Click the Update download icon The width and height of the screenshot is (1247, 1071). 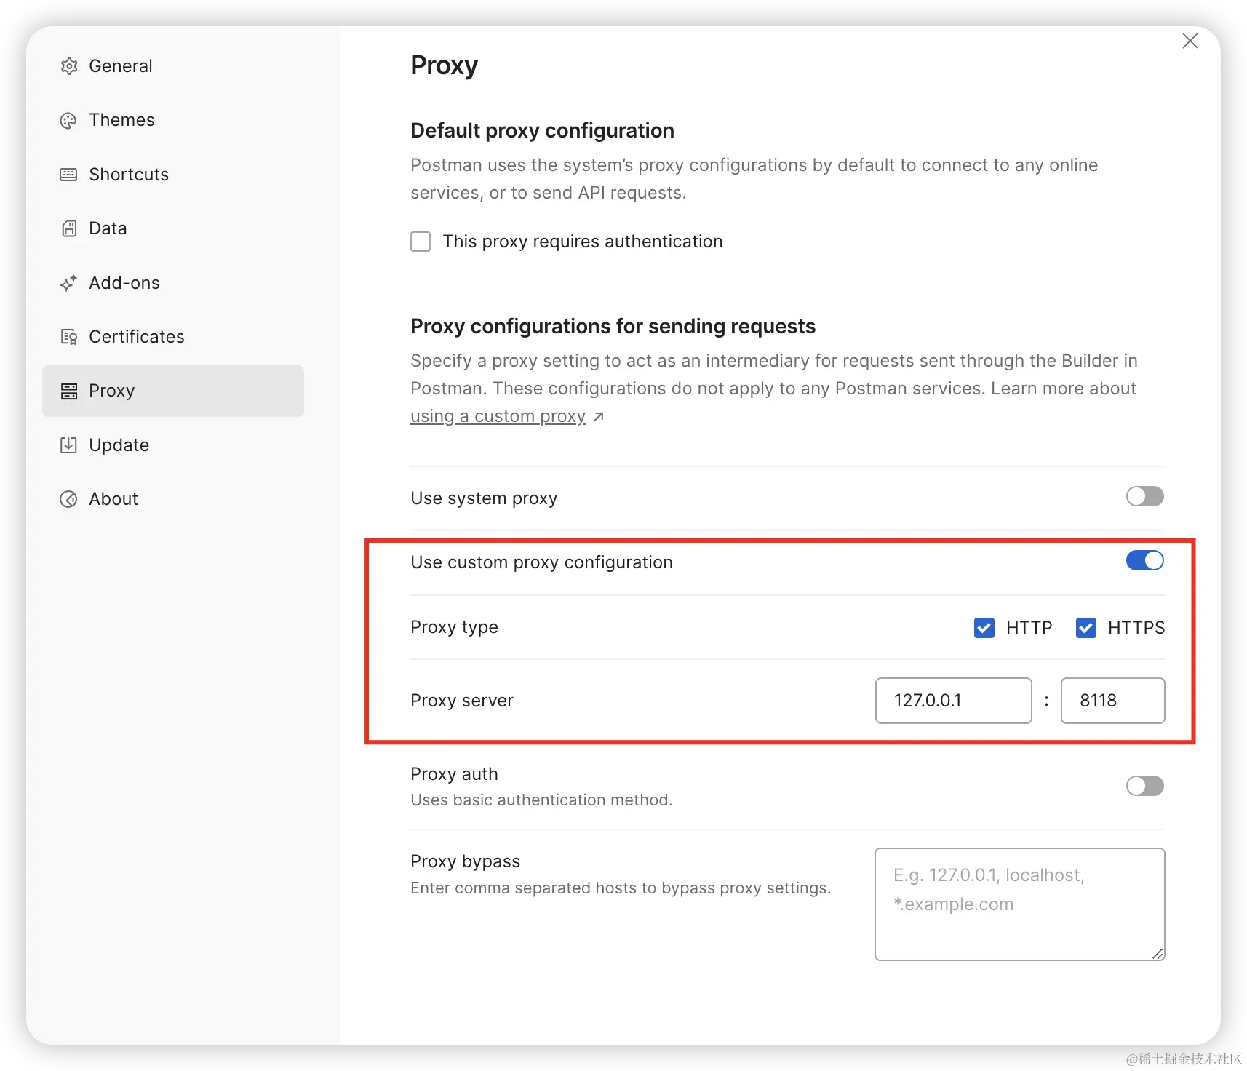tap(68, 445)
